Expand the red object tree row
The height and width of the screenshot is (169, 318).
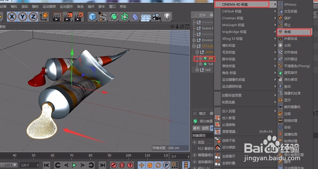(x=197, y=70)
